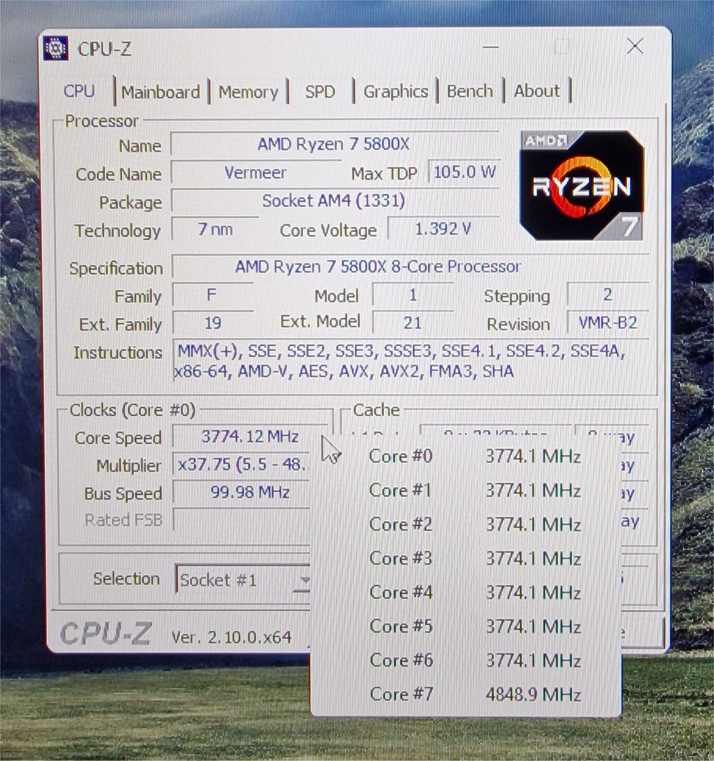This screenshot has height=761, width=714.
Task: Open the About tab
Action: 536,91
